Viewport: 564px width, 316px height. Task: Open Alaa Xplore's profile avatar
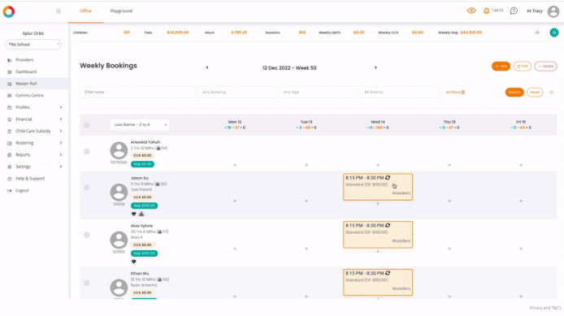[119, 240]
